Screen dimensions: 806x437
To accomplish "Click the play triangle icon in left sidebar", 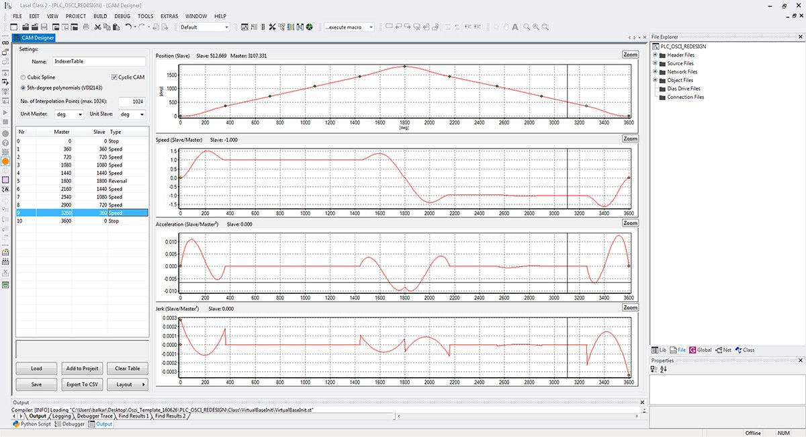I will pyautogui.click(x=5, y=112).
